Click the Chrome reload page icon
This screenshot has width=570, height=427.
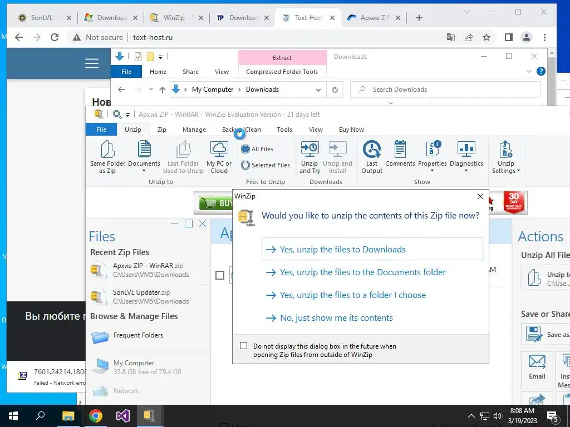(55, 37)
